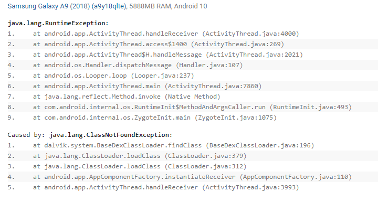The height and width of the screenshot is (203, 378).
Task: Select the ClassLoader.loadClass line 379 row
Action: 193,156
